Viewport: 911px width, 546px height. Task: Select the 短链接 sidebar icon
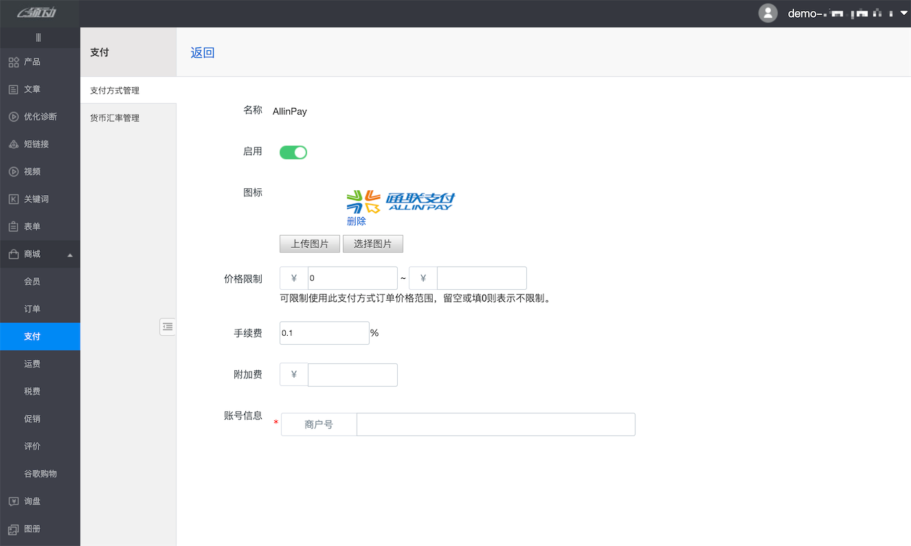click(x=34, y=144)
